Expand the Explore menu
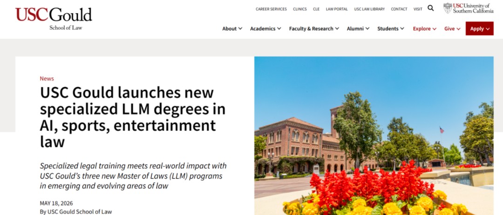This screenshot has height=215, width=503. (425, 28)
